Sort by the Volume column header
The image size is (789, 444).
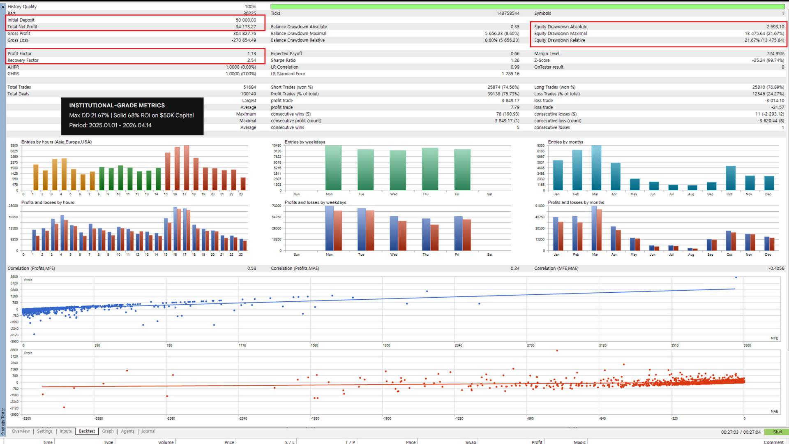[x=166, y=442]
